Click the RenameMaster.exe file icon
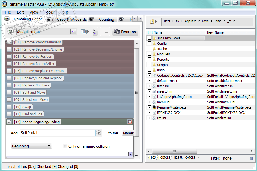This screenshot has width=257, height=171. (x=154, y=107)
